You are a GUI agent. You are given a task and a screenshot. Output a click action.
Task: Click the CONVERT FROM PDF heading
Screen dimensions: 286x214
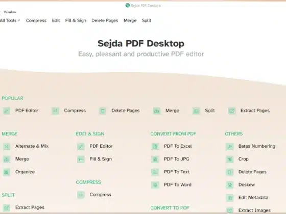pyautogui.click(x=173, y=134)
